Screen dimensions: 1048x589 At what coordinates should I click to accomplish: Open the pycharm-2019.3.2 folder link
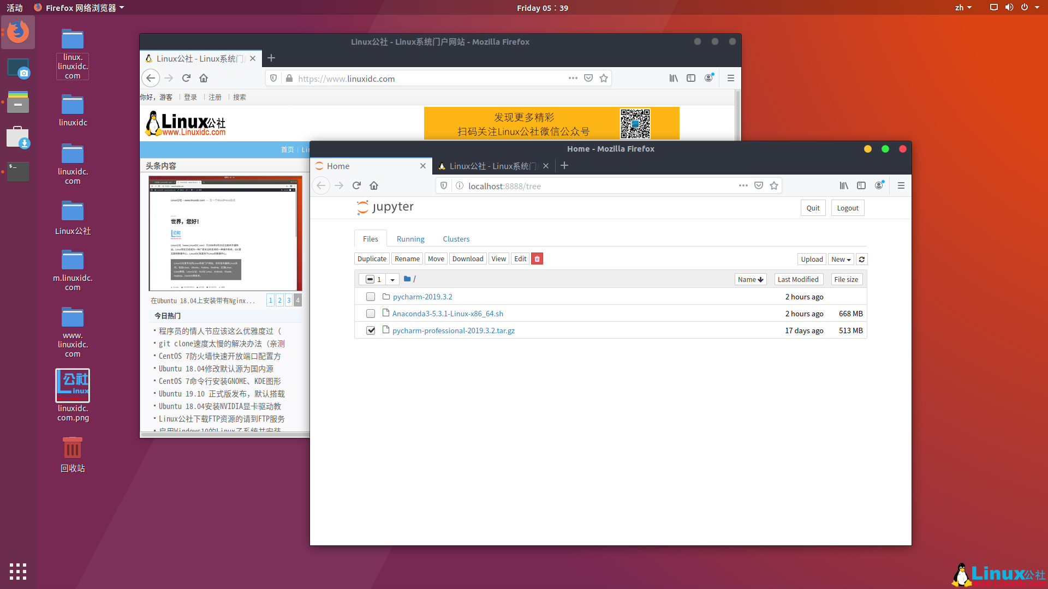(422, 297)
